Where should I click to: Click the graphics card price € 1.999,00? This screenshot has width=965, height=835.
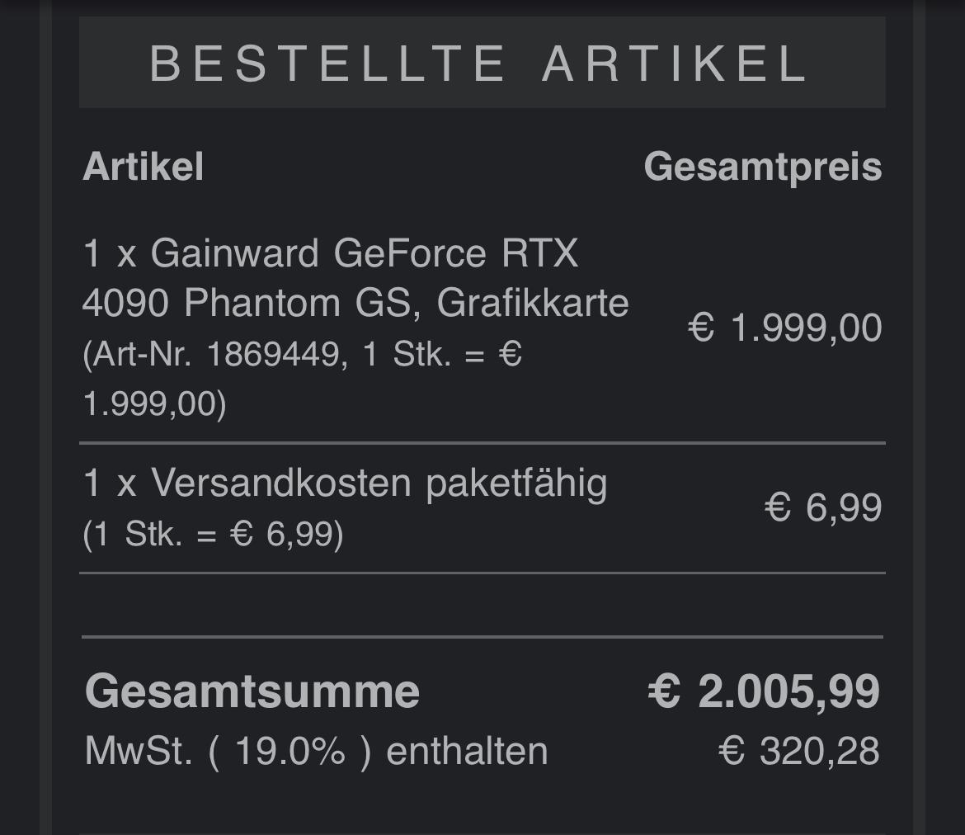pos(784,328)
